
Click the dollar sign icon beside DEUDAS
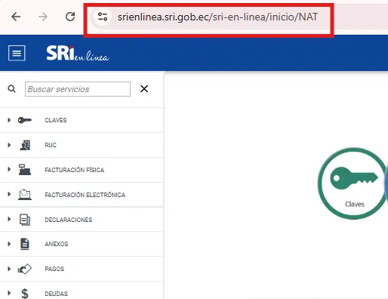pos(25,294)
